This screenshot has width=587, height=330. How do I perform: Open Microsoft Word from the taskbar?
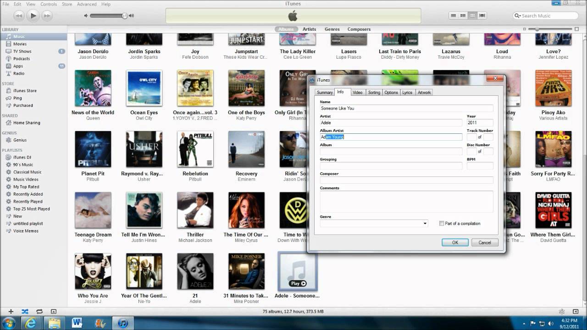[77, 323]
